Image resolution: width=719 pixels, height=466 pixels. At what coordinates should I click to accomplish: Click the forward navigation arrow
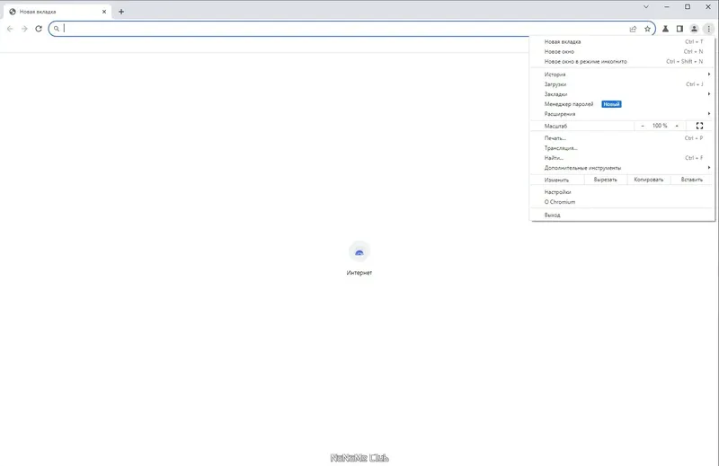click(24, 29)
